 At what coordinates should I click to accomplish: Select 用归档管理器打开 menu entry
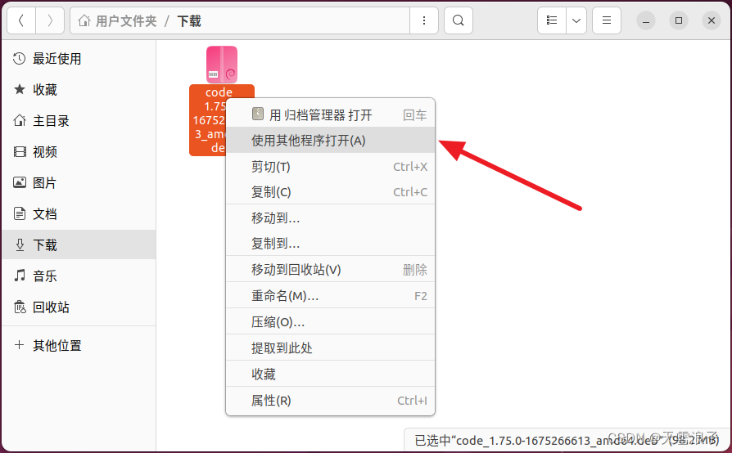tap(320, 115)
